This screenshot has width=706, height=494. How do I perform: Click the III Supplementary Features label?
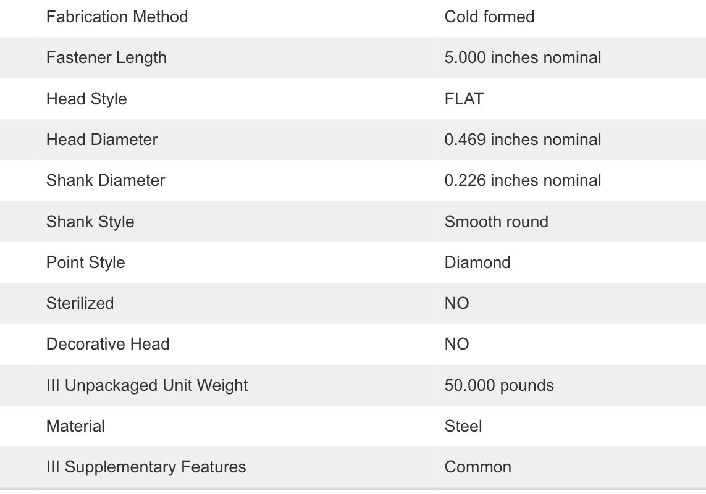pyautogui.click(x=146, y=467)
